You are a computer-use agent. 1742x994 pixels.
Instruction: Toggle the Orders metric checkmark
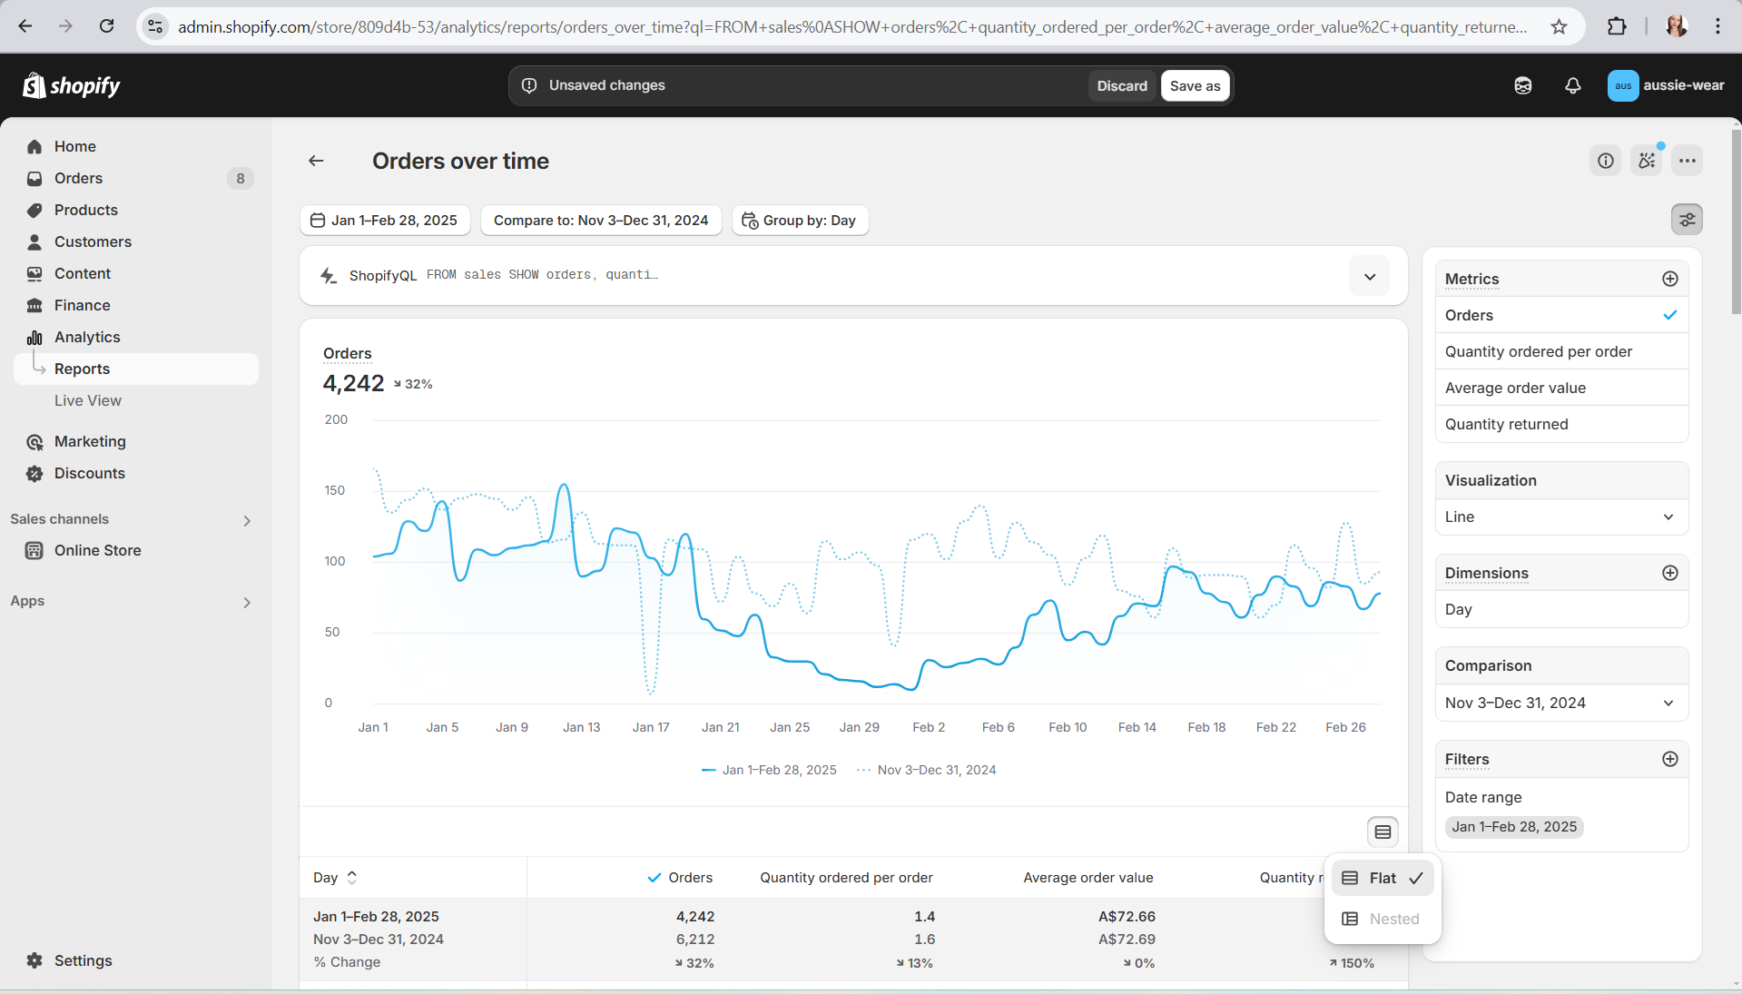click(x=1669, y=315)
